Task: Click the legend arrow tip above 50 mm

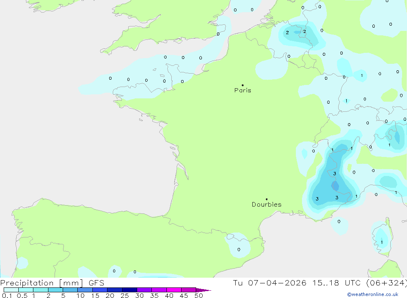Action: [x=203, y=290]
